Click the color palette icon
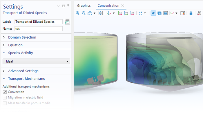This screenshot has width=203, height=116. (199, 13)
